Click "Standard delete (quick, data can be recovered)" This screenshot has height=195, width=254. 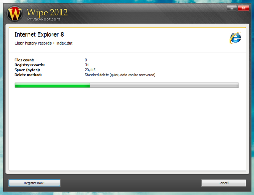point(120,75)
